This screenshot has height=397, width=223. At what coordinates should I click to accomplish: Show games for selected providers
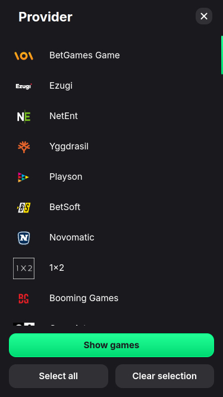112,345
